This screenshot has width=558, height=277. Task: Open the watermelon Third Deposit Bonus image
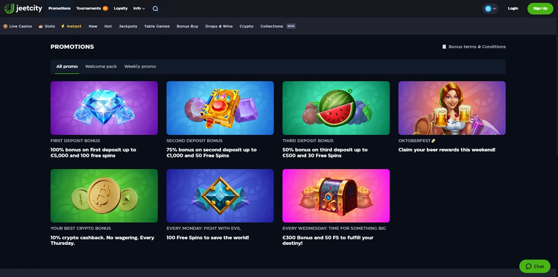tap(336, 108)
